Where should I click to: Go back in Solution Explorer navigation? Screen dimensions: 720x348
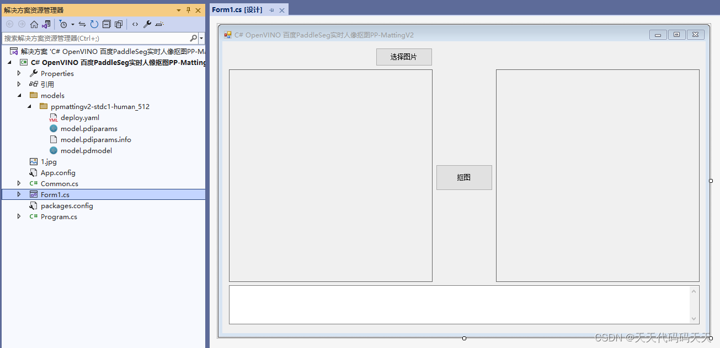(9, 24)
